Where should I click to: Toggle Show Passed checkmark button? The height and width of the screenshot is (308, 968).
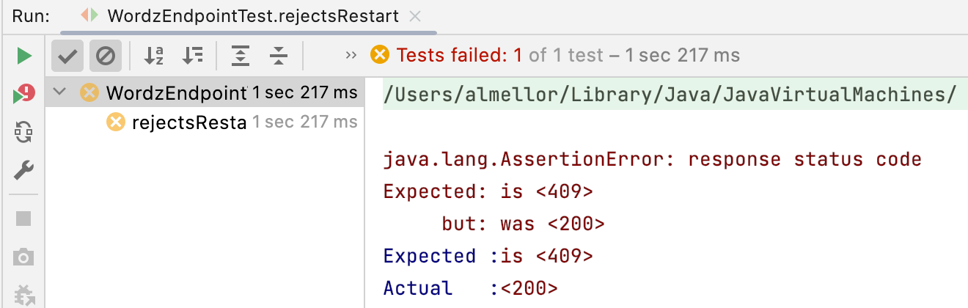point(67,55)
